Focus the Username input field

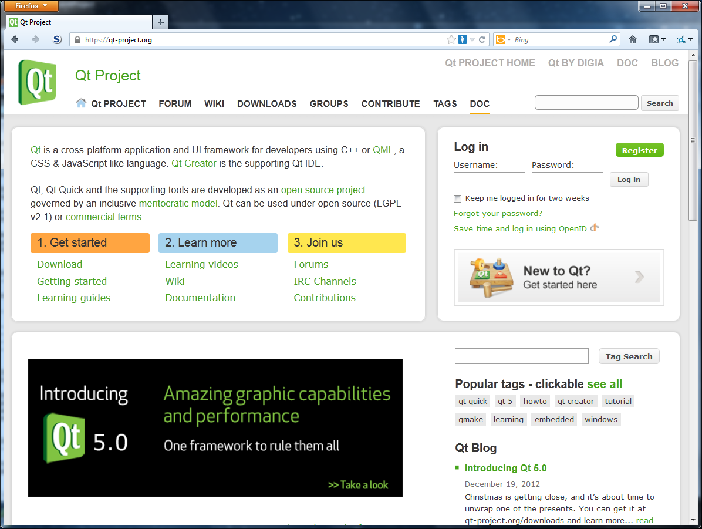(489, 180)
